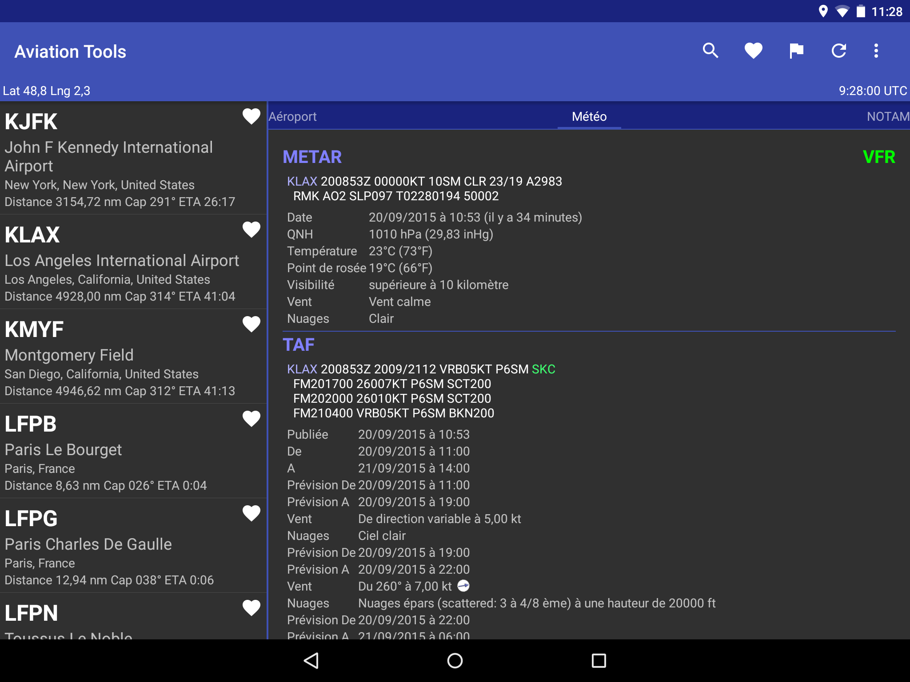
Task: Toggle favorite heart for LFPB
Action: pos(251,419)
